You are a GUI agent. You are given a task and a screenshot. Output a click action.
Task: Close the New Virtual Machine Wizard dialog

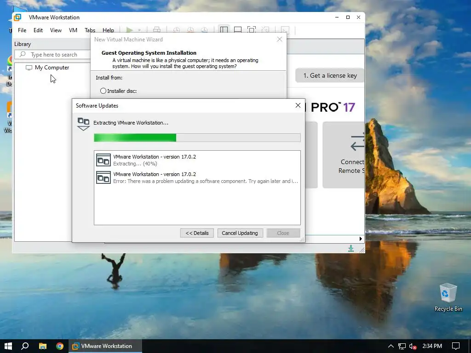pos(279,40)
